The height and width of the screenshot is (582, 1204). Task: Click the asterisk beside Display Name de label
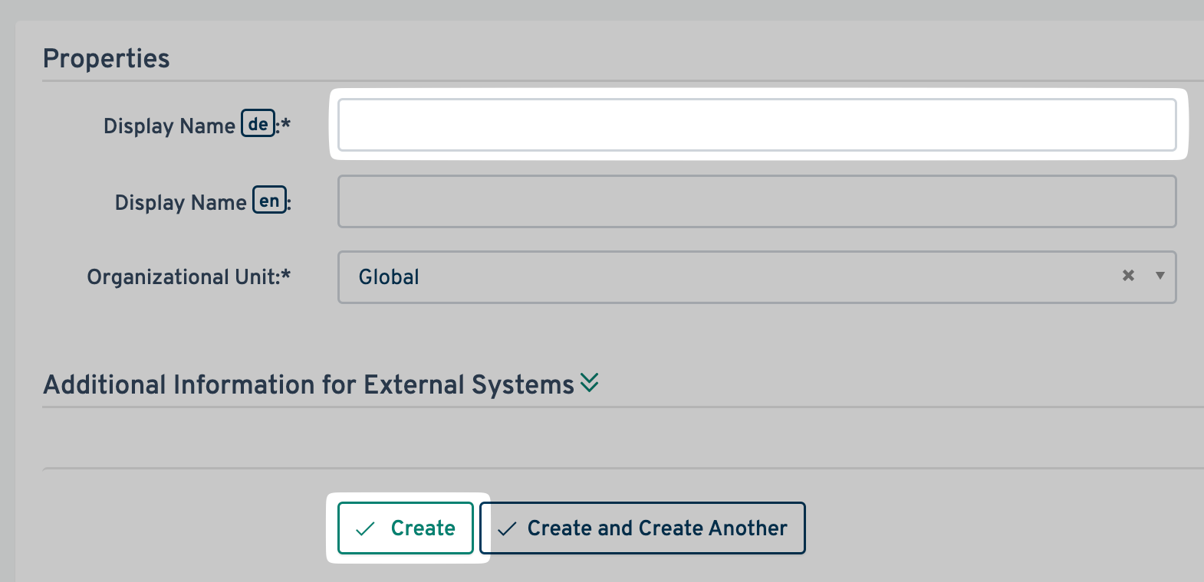[286, 123]
